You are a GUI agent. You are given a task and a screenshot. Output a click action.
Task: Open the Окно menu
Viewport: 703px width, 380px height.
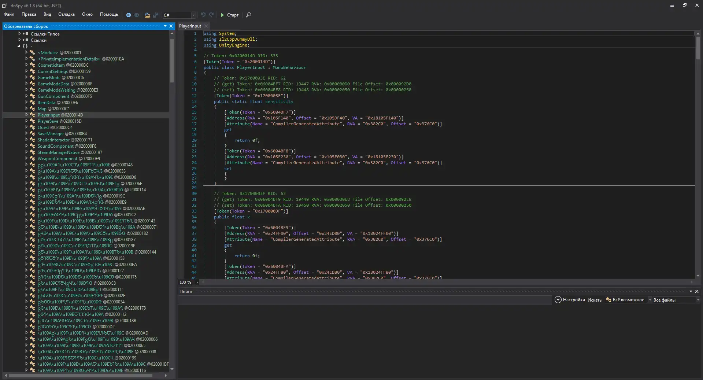pyautogui.click(x=87, y=14)
